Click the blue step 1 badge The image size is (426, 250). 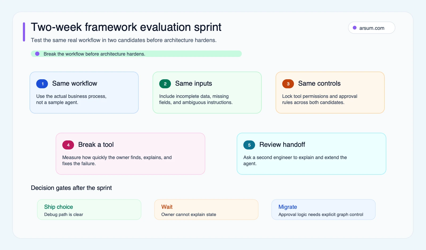(x=42, y=84)
